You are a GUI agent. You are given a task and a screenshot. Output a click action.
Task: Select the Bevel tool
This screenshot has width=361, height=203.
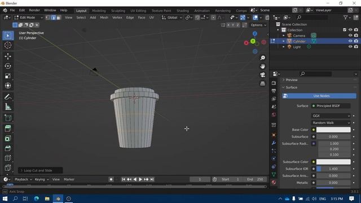(8, 148)
